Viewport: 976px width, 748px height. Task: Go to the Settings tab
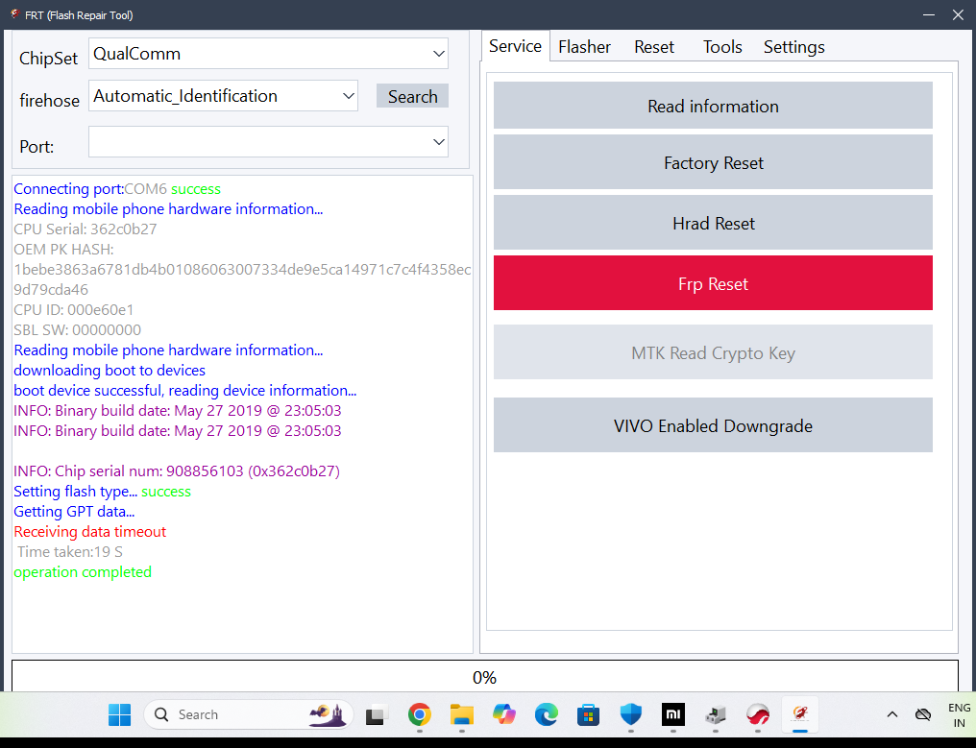[793, 47]
